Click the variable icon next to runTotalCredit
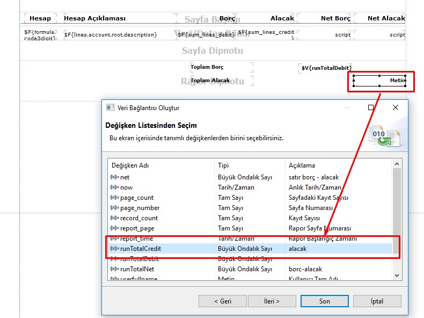The width and height of the screenshot is (424, 318). (x=114, y=249)
